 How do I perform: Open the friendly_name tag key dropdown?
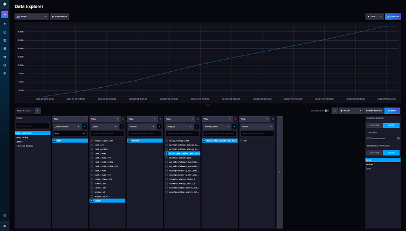(217, 127)
